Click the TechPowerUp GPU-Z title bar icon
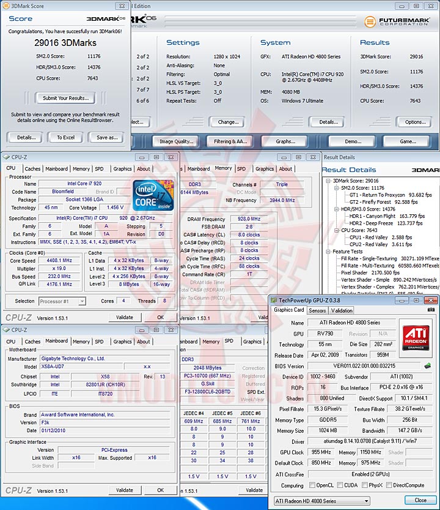The height and width of the screenshot is (510, 440). (x=274, y=300)
